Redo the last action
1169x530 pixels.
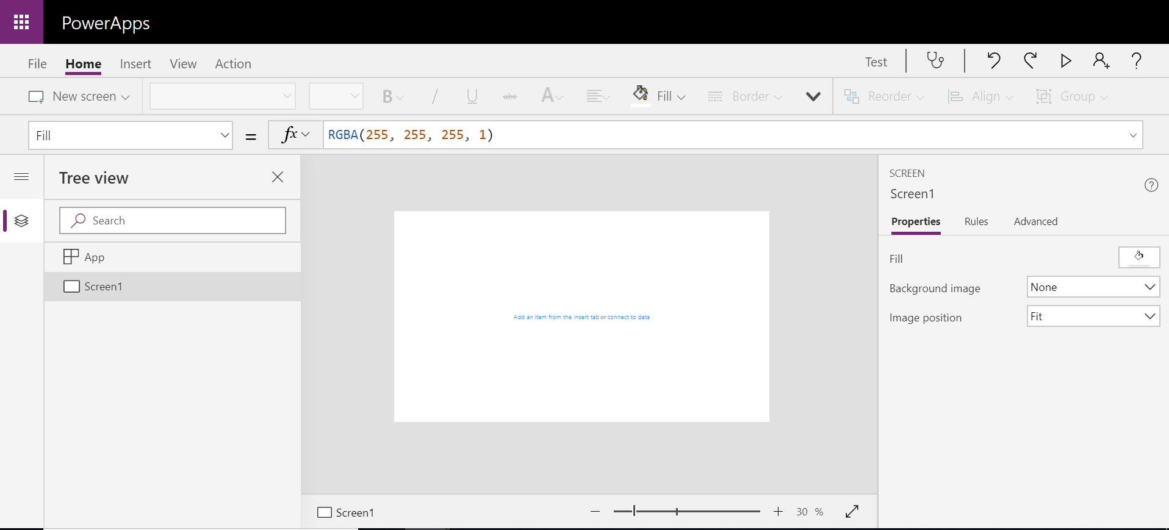point(1030,60)
